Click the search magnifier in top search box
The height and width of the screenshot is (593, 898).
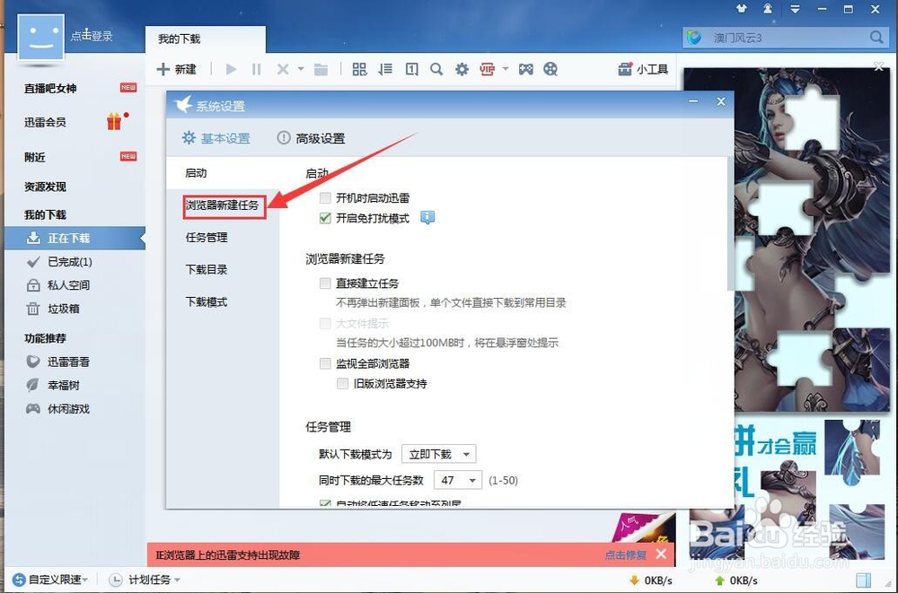point(876,37)
